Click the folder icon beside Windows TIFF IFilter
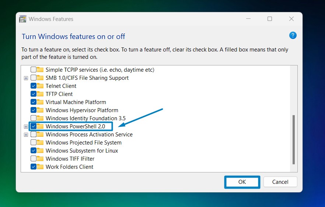 tap(40, 158)
